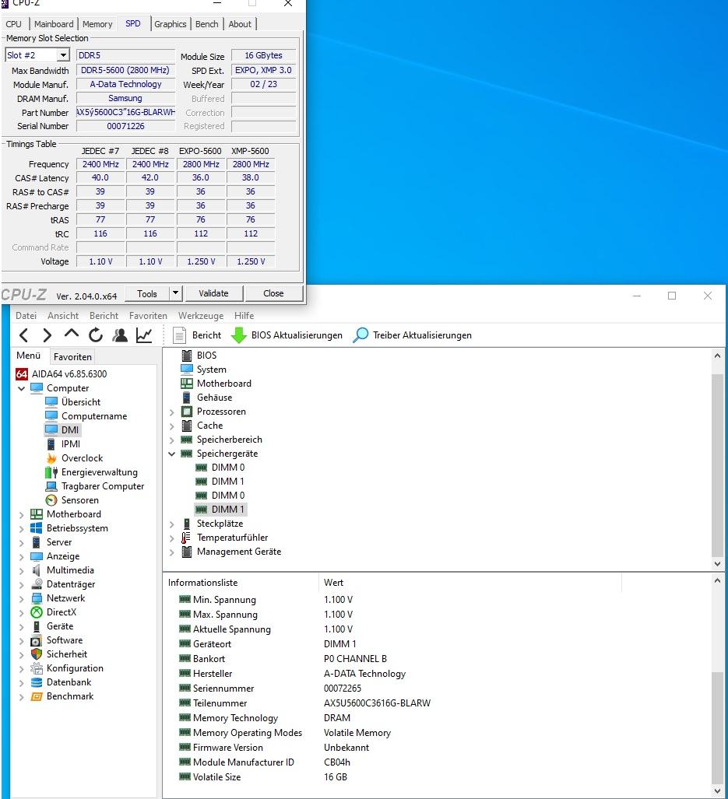
Task: Select Übersicht in the sidebar tree
Action: click(80, 402)
